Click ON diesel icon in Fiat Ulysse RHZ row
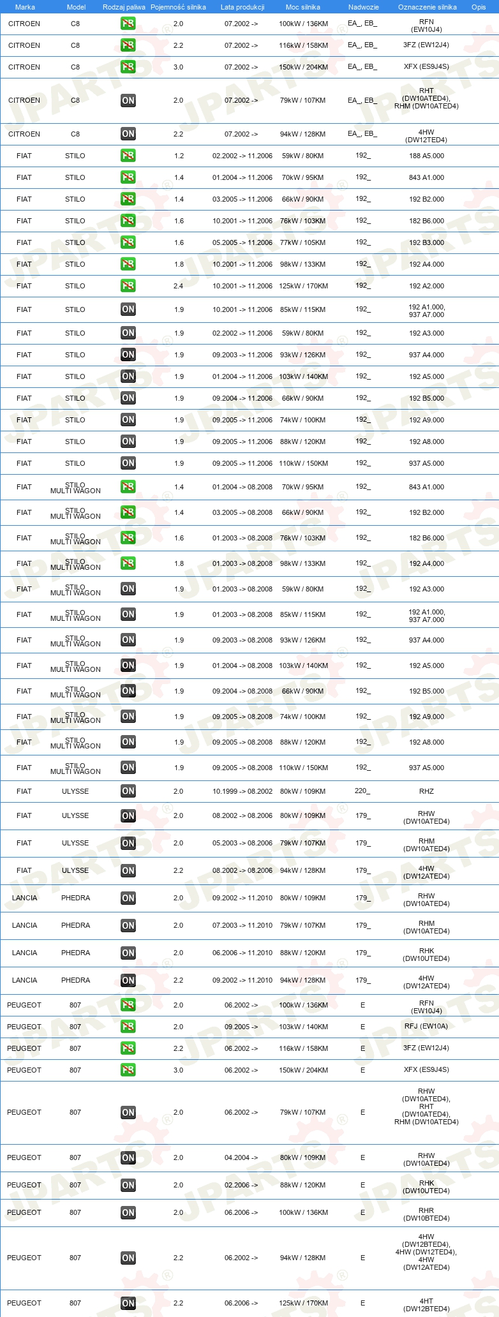This screenshot has height=1317, width=499. [x=128, y=791]
